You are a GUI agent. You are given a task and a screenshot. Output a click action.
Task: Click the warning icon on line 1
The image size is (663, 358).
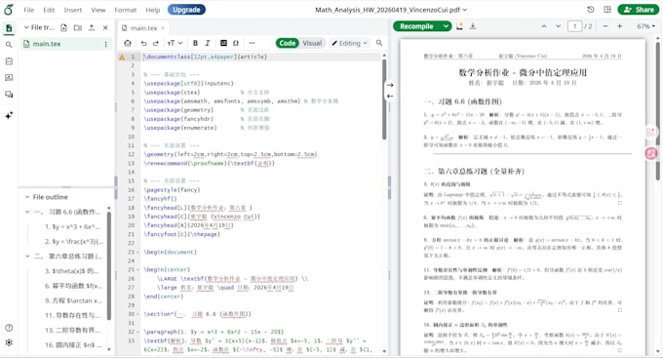click(122, 57)
